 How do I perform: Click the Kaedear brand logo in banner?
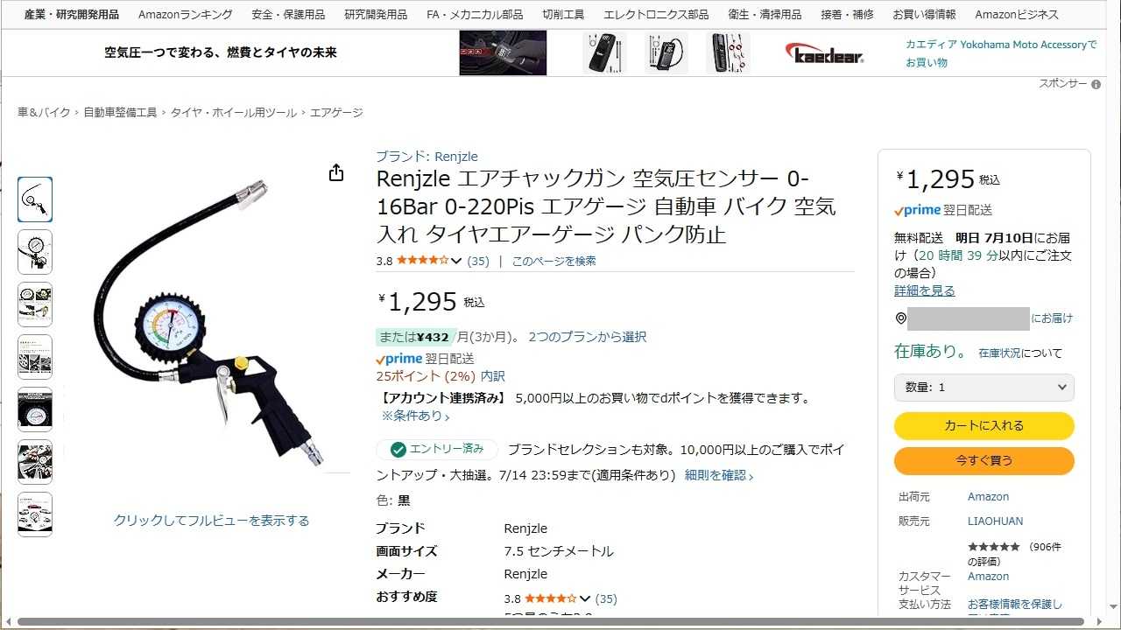825,53
